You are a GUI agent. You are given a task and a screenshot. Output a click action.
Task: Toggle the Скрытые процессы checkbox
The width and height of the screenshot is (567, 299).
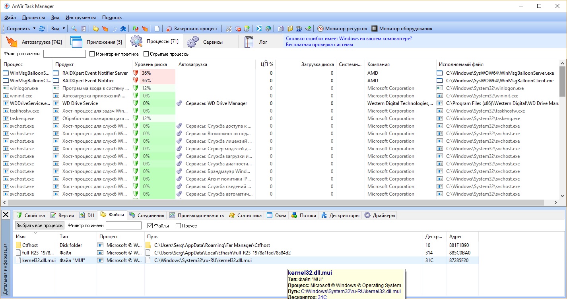tap(146, 54)
